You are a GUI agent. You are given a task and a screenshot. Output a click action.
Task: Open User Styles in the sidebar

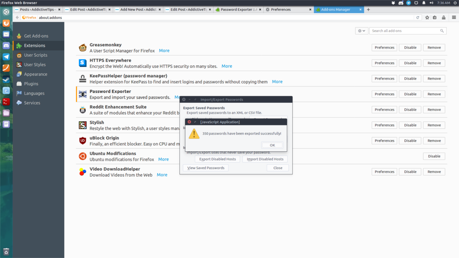[38, 65]
